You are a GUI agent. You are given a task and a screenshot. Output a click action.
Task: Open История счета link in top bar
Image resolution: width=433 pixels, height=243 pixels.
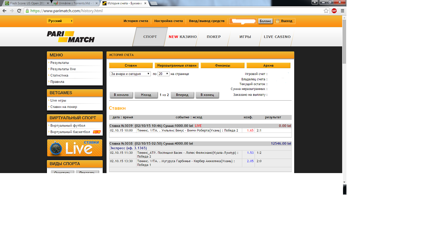click(x=136, y=21)
